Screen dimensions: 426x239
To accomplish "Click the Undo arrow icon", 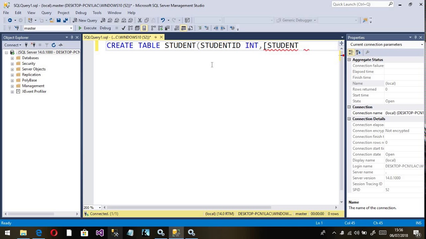I will 163,20.
